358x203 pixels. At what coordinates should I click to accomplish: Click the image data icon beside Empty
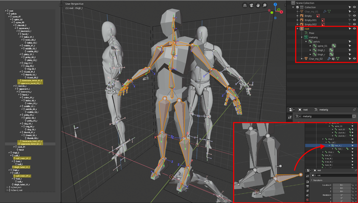tap(318, 16)
